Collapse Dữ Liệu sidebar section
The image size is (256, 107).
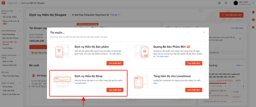(x=20, y=72)
